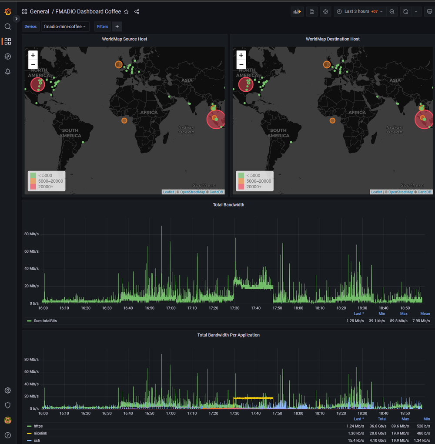The width and height of the screenshot is (435, 444).
Task: Star the FMADIO Dashboard Coffee
Action: coord(126,12)
